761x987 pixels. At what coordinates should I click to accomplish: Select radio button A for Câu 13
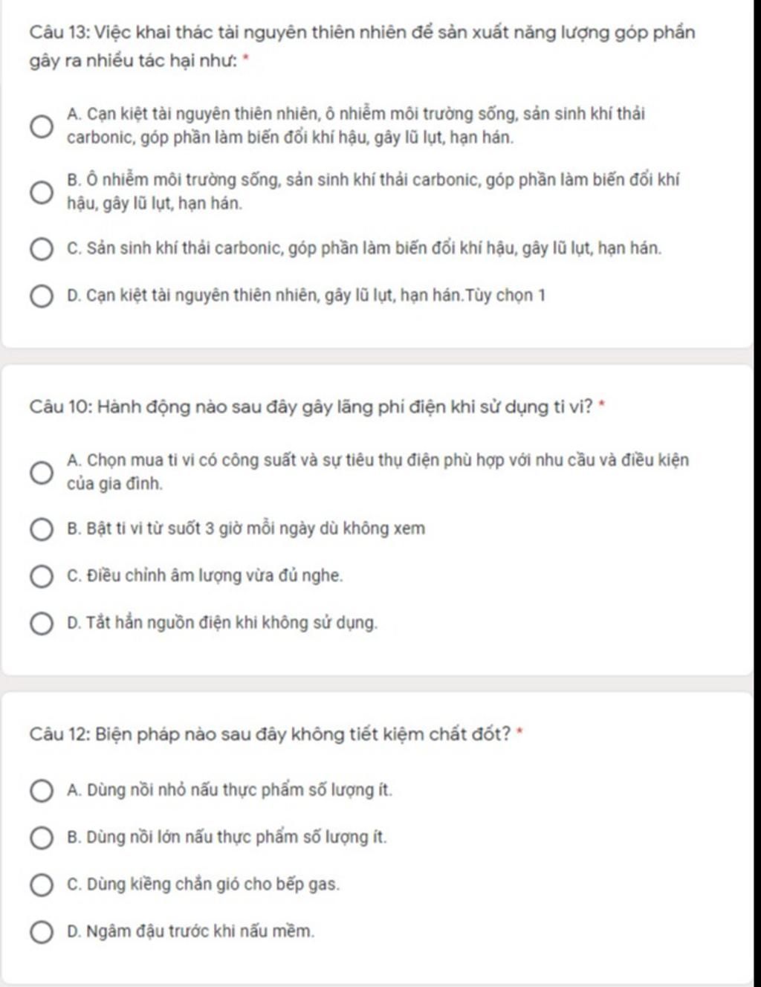[41, 126]
